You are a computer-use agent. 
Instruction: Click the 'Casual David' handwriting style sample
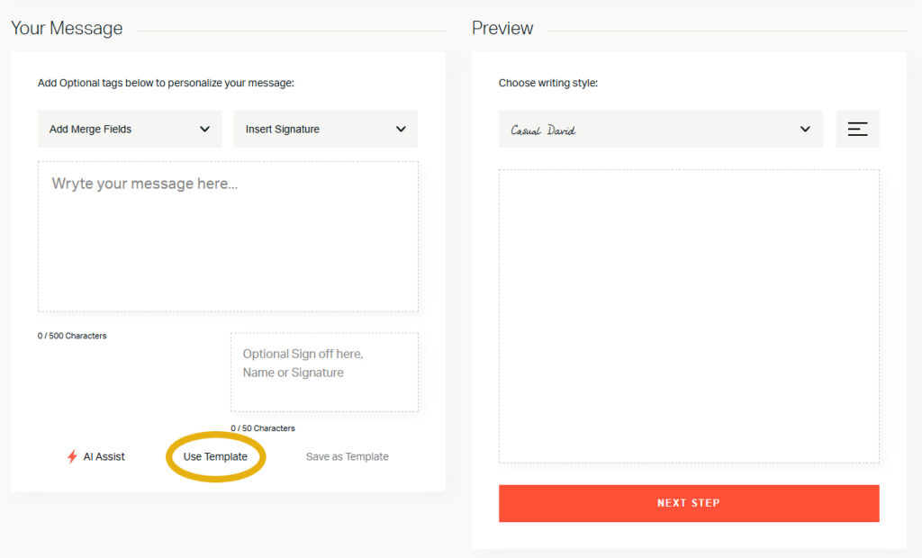tap(543, 130)
